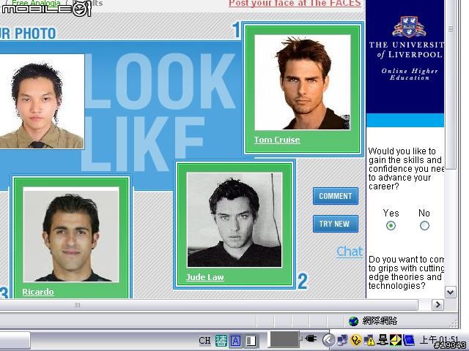Image resolution: width=469 pixels, height=351 pixels.
Task: Click the Tom Cruise match photo
Action: [303, 83]
